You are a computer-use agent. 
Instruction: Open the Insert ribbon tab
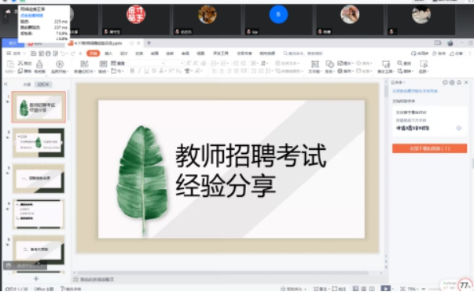[x=108, y=53]
